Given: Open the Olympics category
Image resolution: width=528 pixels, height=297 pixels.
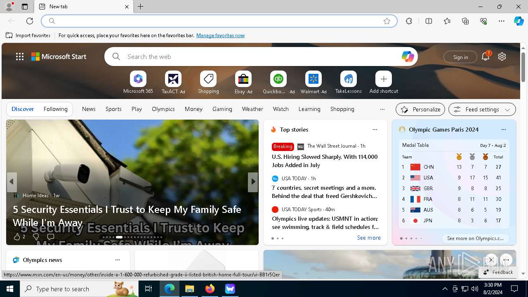Looking at the screenshot, I should coord(163,109).
